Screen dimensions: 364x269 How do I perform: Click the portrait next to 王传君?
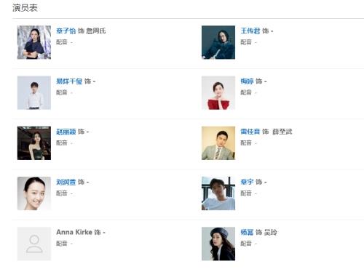coord(218,42)
